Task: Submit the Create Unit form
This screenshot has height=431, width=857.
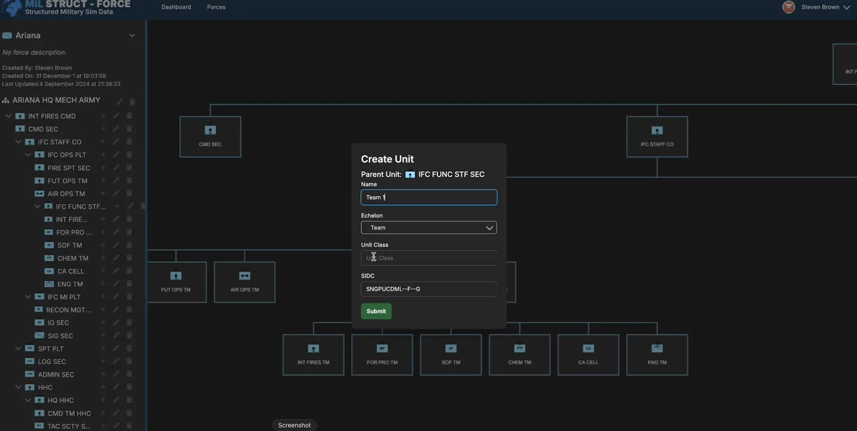Action: tap(376, 311)
